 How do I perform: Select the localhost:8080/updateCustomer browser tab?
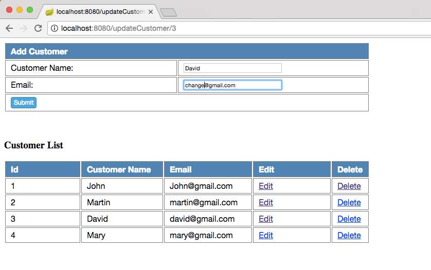coord(99,12)
